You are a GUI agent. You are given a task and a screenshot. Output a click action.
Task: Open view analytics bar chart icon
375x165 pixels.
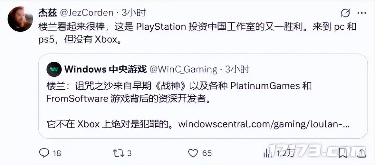[266, 153]
